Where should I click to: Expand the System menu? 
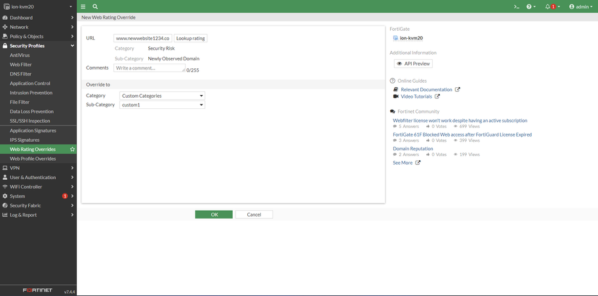(x=38, y=196)
